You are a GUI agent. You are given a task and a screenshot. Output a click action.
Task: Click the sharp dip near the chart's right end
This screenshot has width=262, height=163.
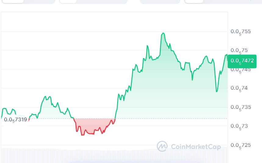pos(217,91)
